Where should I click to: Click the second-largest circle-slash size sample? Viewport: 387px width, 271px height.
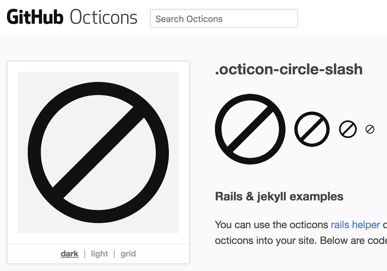tap(312, 129)
